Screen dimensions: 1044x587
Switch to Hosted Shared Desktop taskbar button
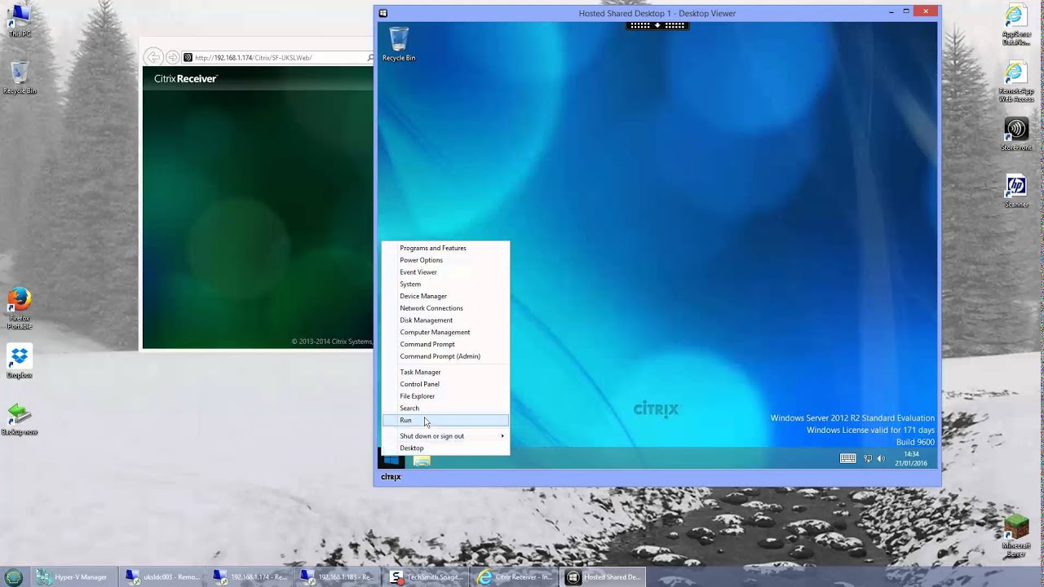tap(602, 577)
